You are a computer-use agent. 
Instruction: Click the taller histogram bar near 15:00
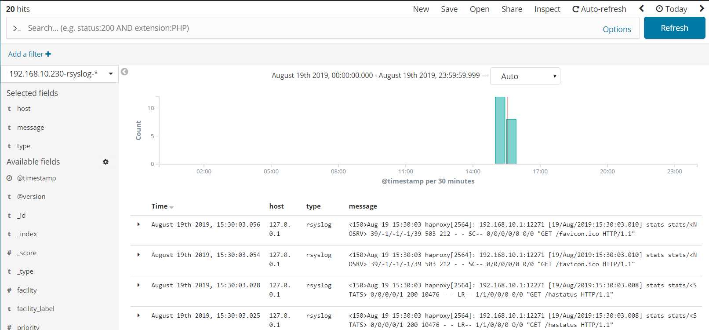[x=500, y=130]
